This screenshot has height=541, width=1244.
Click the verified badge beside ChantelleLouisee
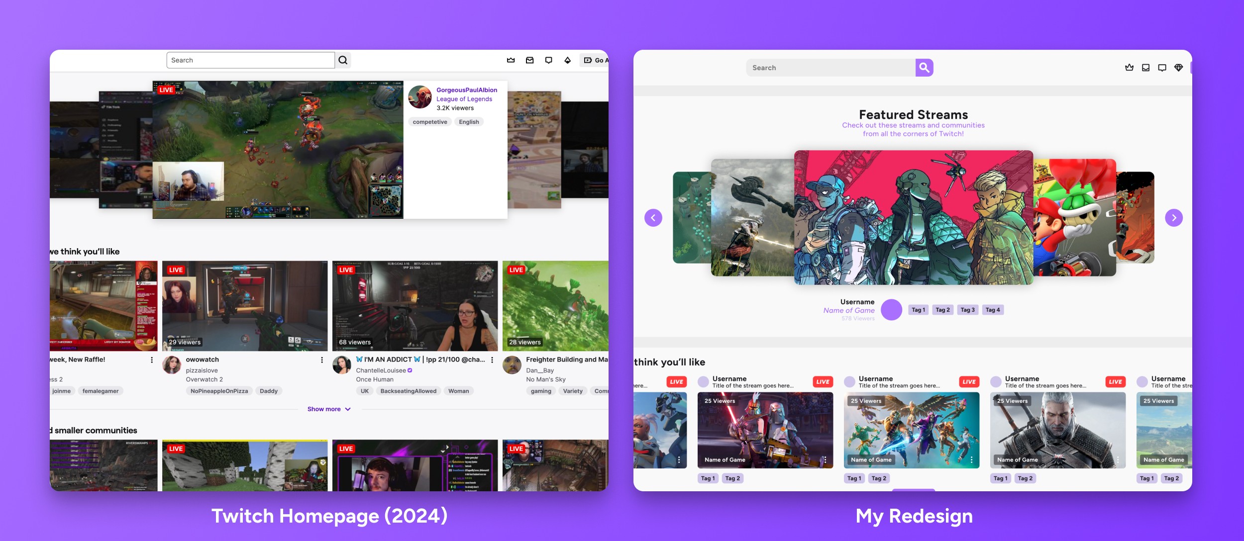tap(410, 370)
